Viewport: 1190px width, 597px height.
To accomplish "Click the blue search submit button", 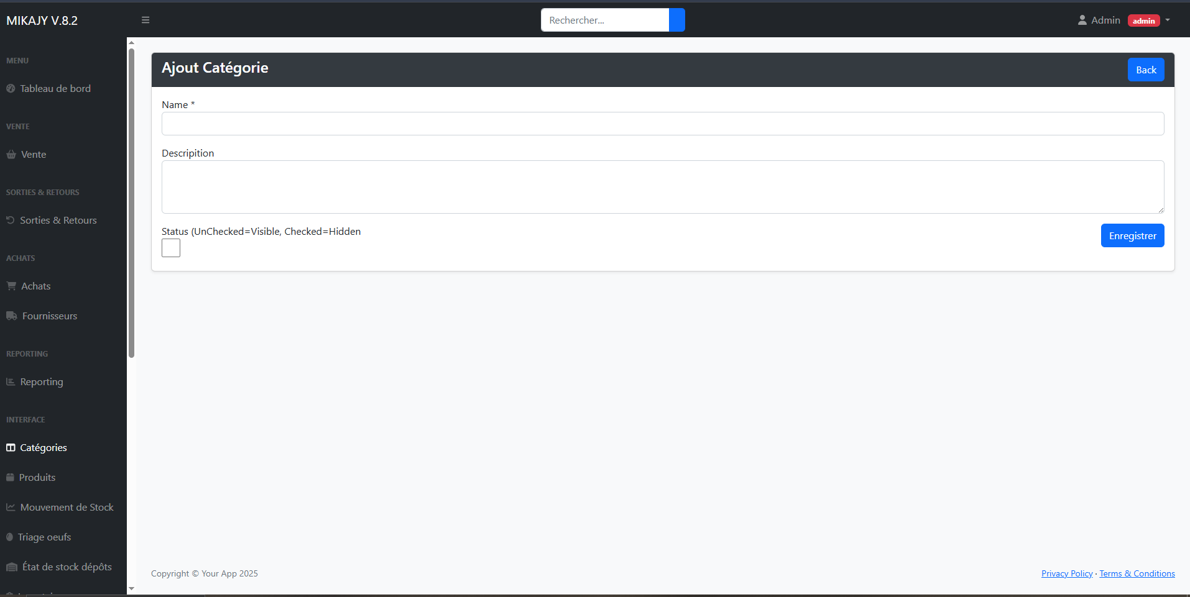I will 676,21.
